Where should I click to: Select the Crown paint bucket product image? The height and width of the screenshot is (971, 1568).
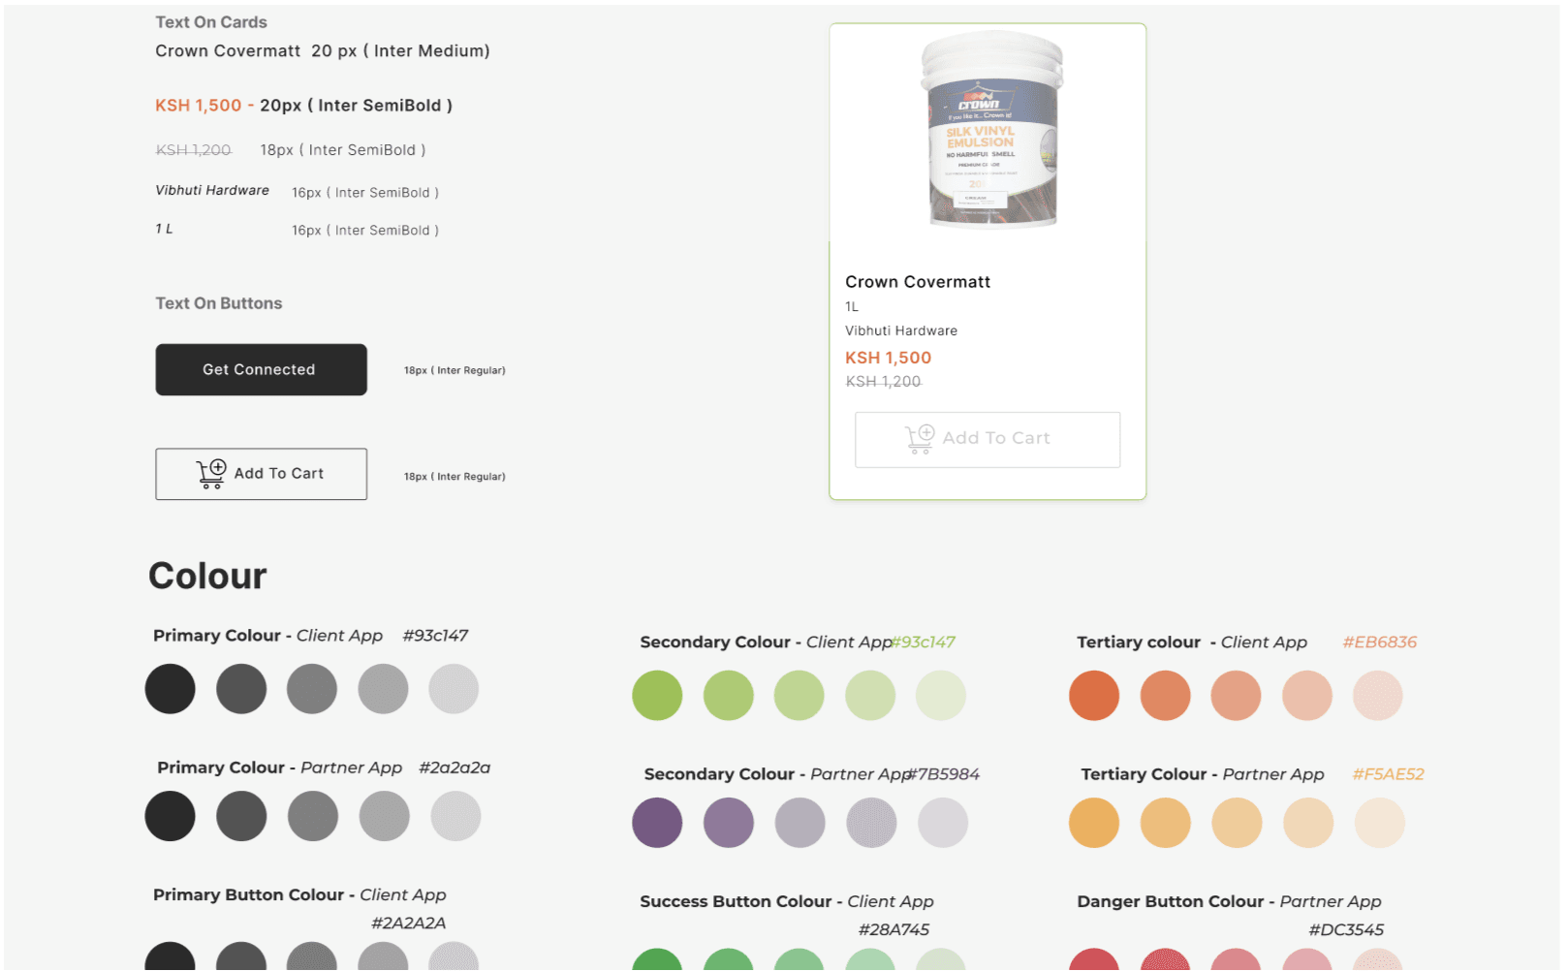[992, 130]
